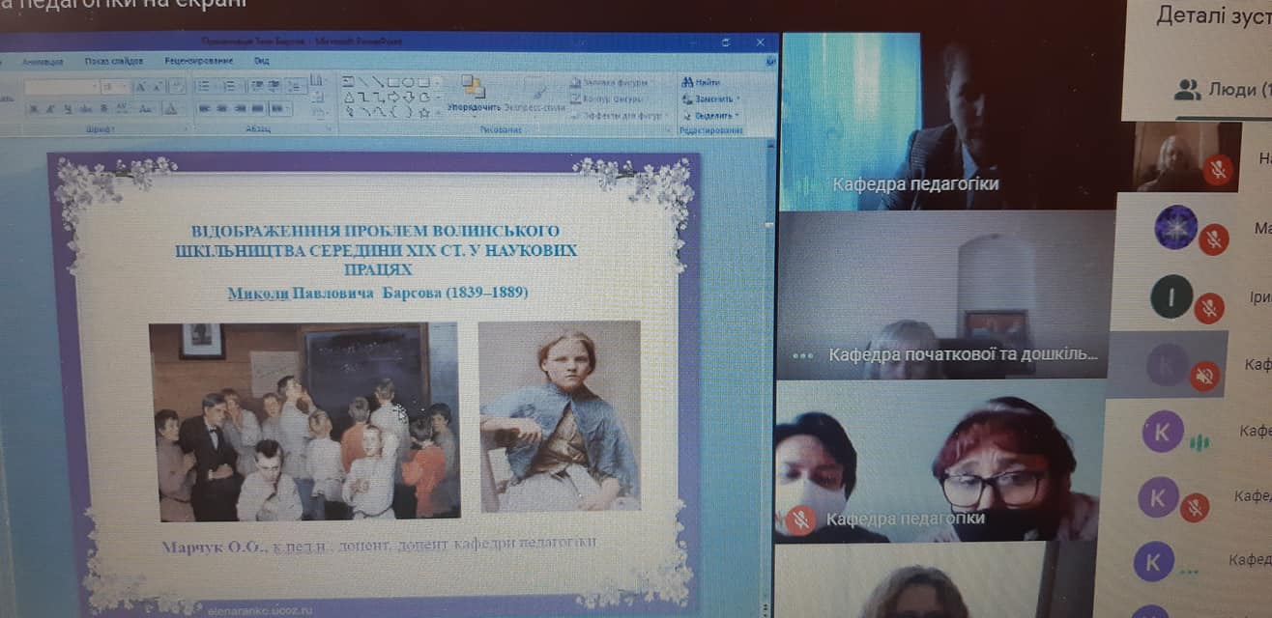Open Шрифт (Font) dialog launcher
This screenshot has height=618, width=1272.
pyautogui.click(x=186, y=128)
